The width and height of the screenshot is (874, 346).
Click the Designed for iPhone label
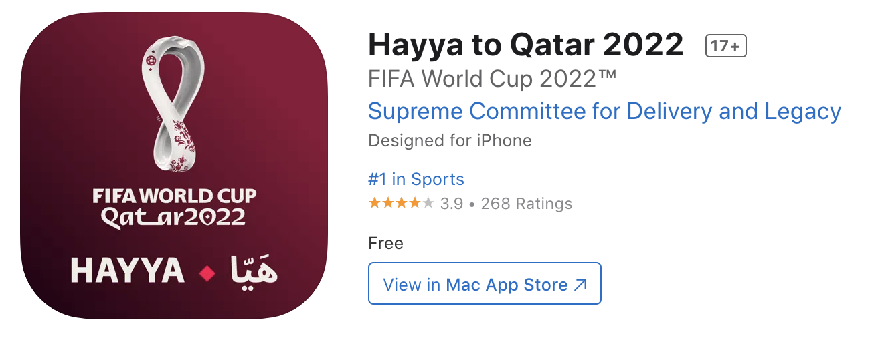[450, 141]
